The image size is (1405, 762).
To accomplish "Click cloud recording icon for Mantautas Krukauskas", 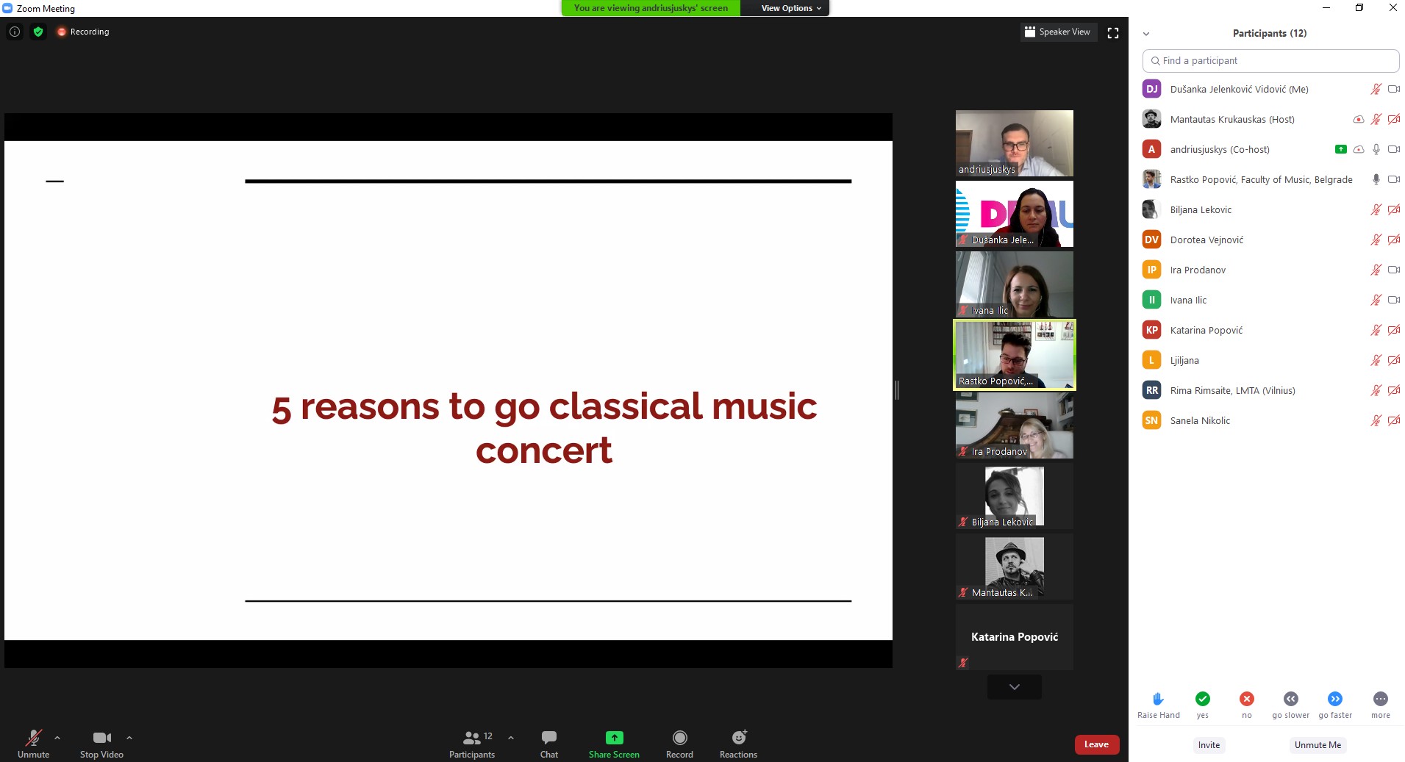I will [1358, 119].
